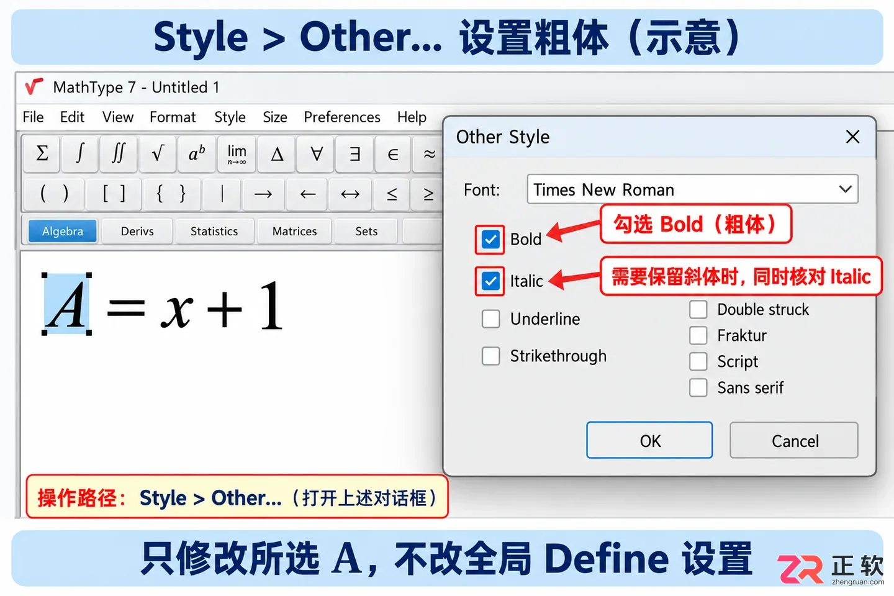Switch to the Matrices tab
Viewport: 894px width, 596px height.
tap(294, 231)
